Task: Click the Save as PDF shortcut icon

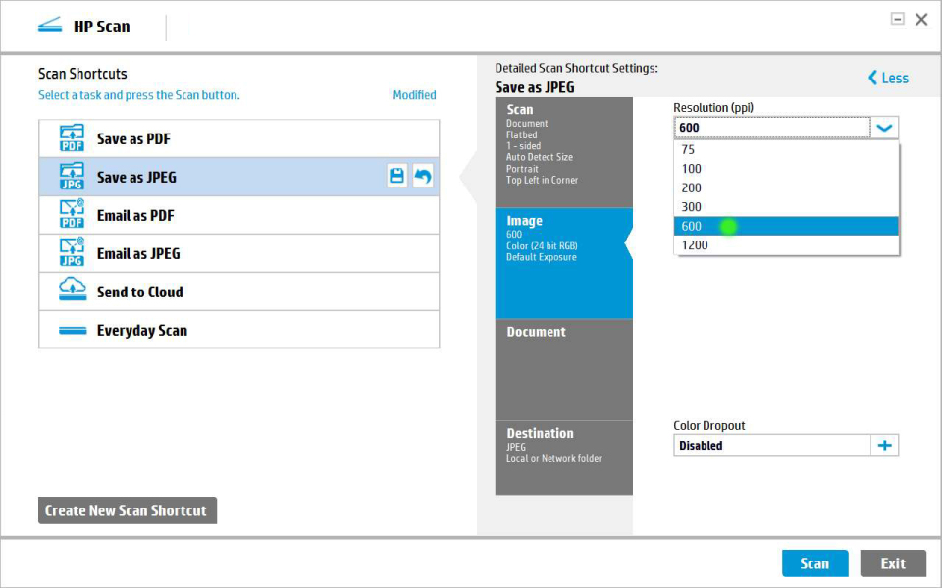Action: (72, 138)
